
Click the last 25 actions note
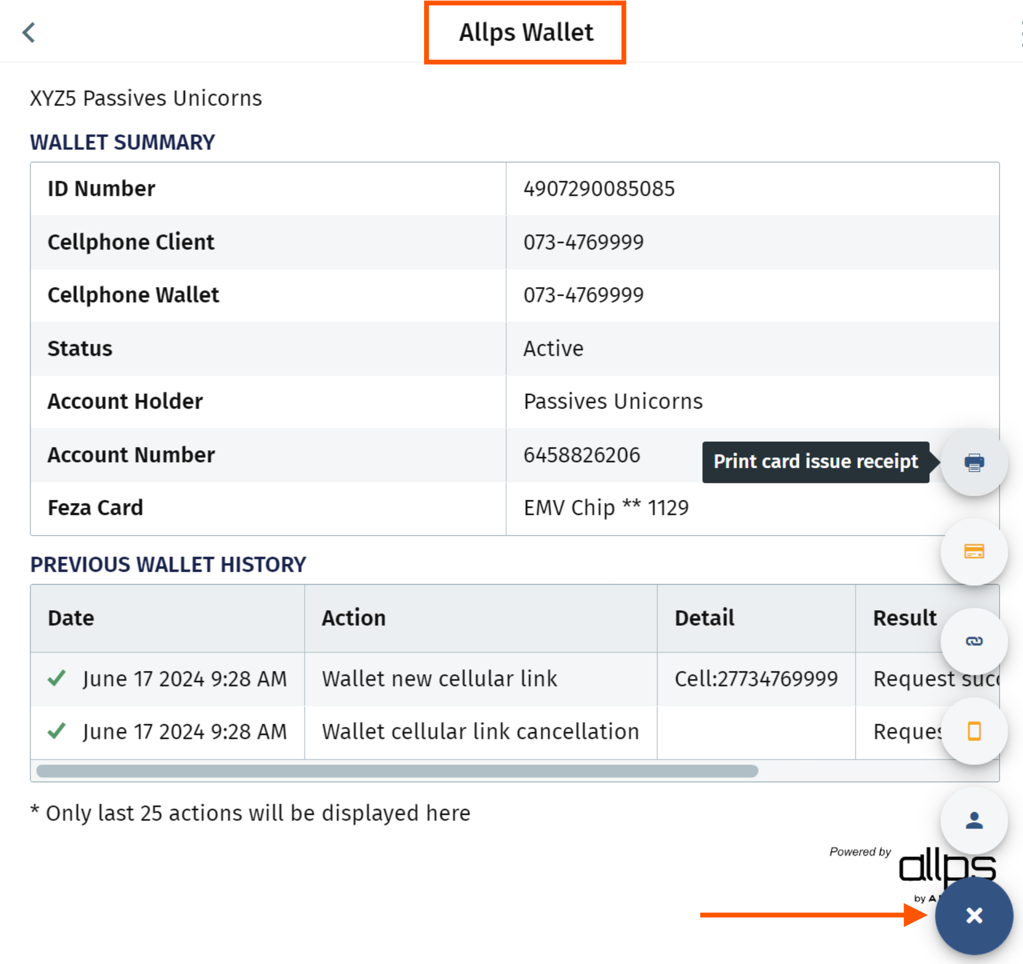point(250,813)
